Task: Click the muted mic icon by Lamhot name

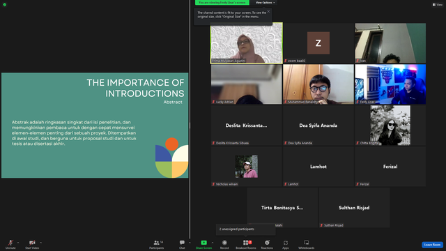Action: (x=286, y=184)
